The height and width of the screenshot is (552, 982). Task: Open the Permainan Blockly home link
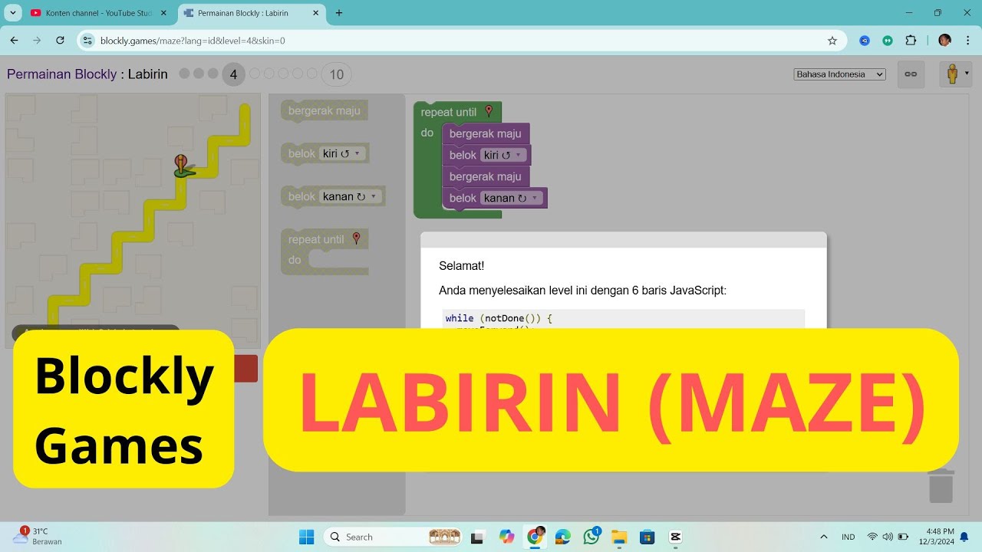point(61,74)
